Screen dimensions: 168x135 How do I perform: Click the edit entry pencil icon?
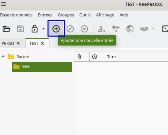click(70, 29)
